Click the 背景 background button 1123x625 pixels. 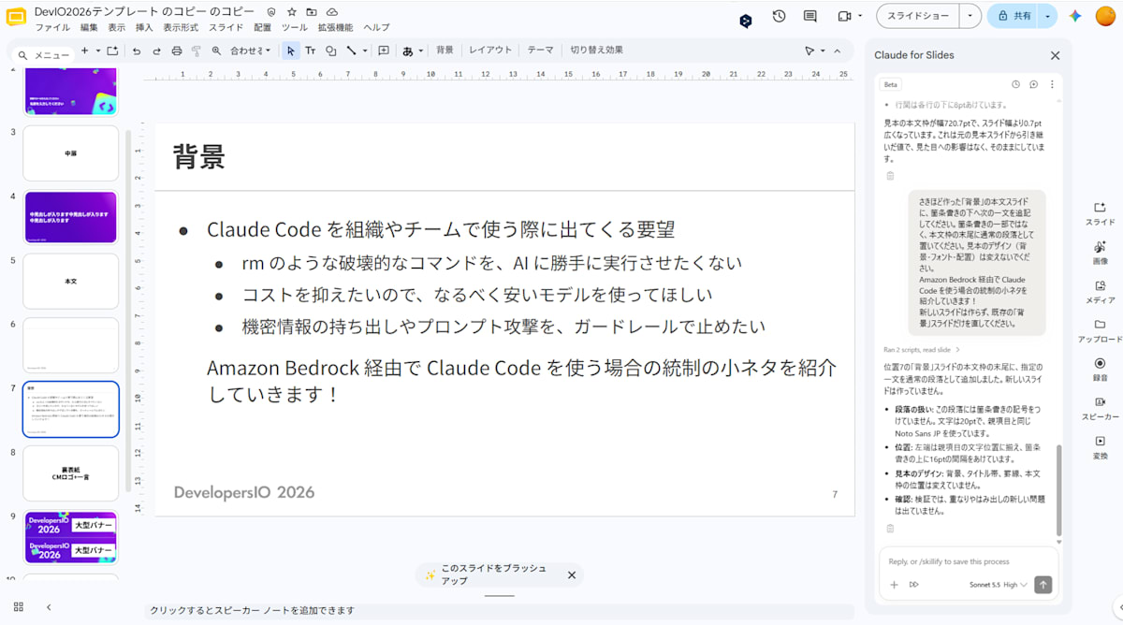point(445,51)
